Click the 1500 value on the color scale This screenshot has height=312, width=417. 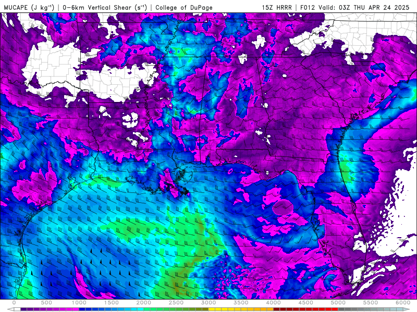tap(112, 303)
